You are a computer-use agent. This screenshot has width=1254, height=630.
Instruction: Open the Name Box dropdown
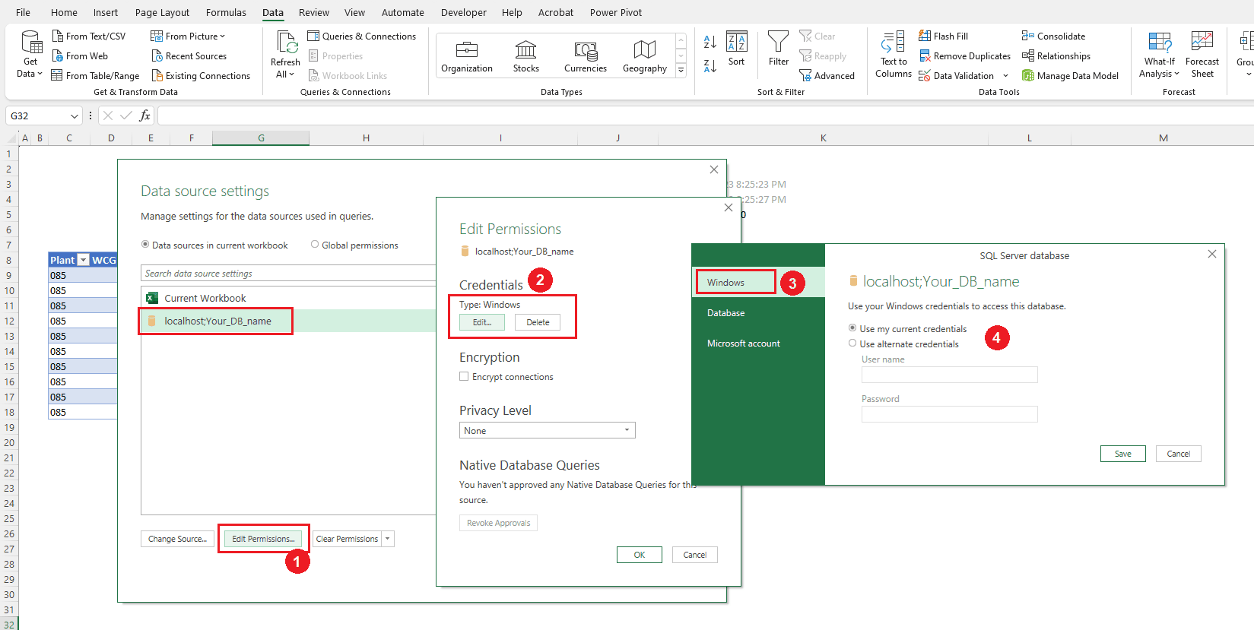(75, 116)
